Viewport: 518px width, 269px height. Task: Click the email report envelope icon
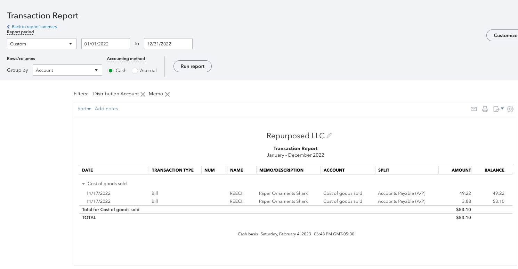pyautogui.click(x=474, y=109)
